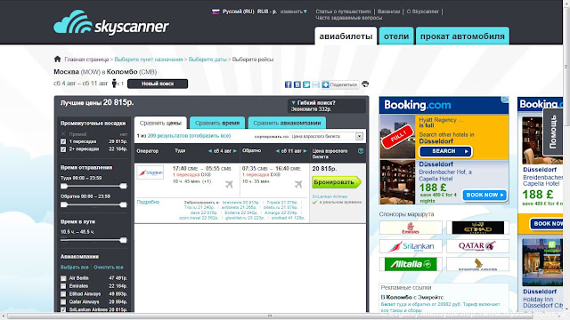
Task: Expand the language and currency изменить menu
Action: click(294, 12)
